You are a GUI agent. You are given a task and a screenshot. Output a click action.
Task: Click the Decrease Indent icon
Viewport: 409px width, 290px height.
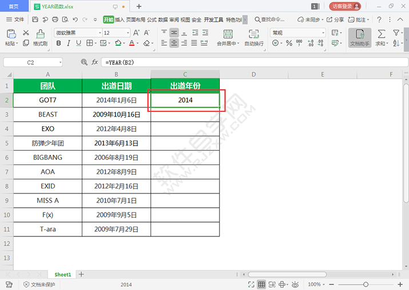pos(195,33)
